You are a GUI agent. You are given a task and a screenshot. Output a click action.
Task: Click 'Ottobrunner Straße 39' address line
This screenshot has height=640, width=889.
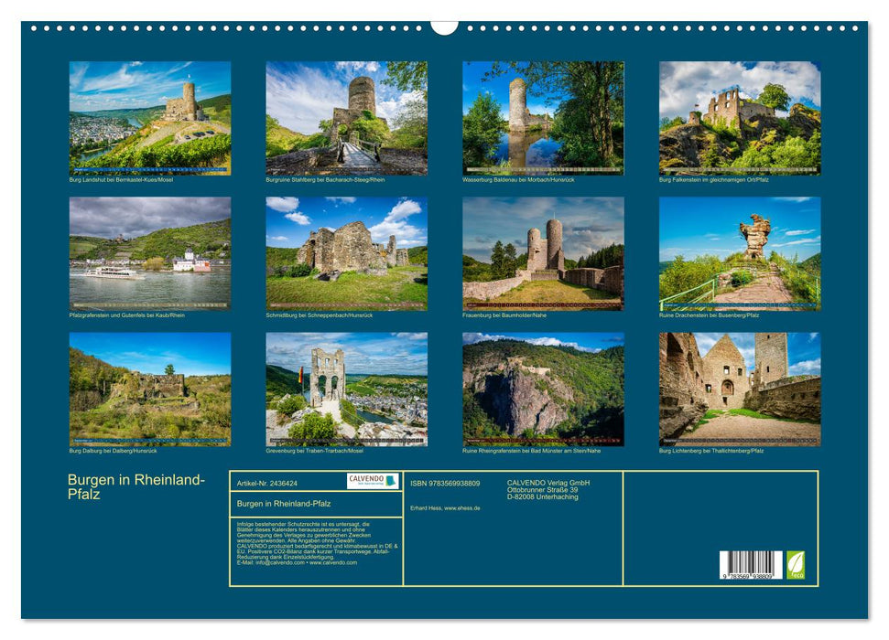[x=543, y=490]
